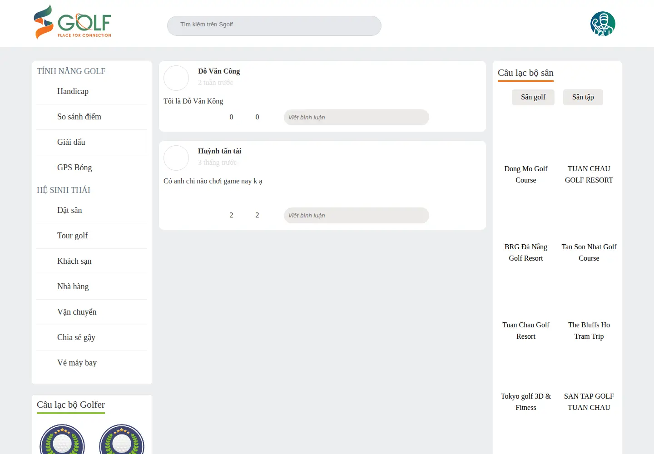Open Tokyo golf 3D & Fitness

coord(526,402)
